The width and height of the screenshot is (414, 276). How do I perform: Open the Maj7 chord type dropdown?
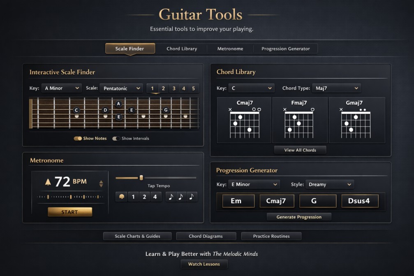point(336,88)
